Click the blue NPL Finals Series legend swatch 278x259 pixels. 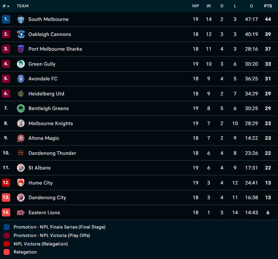click(x=7, y=227)
